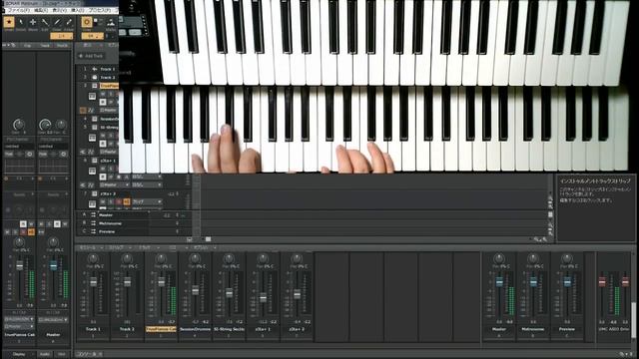Open inspector TruePianos input dropdown
639x359 pixels.
[x=19, y=319]
